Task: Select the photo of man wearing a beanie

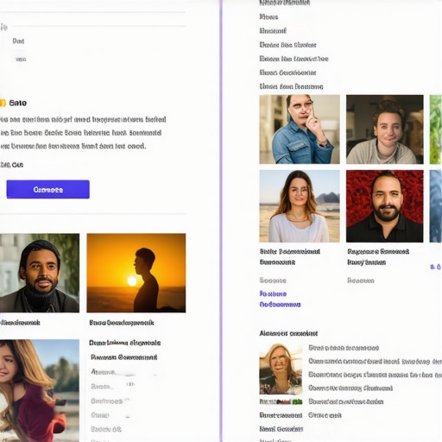Action: pos(40,273)
